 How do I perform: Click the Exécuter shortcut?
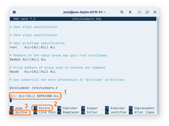pos(115,108)
